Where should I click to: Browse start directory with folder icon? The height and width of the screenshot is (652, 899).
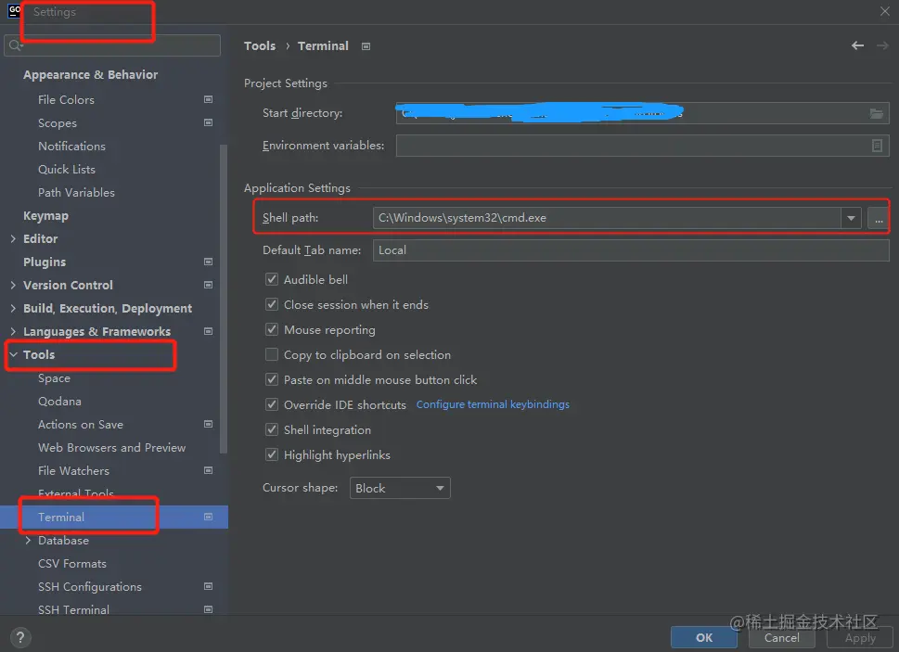876,113
